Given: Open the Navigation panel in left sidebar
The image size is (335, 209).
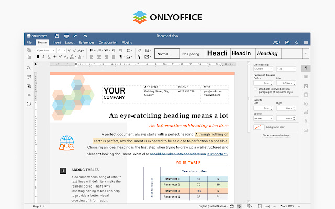Looking at the screenshot, I should 29,95.
